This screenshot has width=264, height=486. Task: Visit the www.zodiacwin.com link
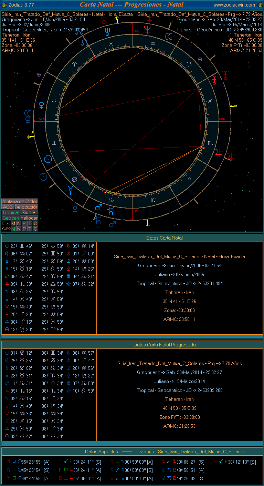coord(234,5)
